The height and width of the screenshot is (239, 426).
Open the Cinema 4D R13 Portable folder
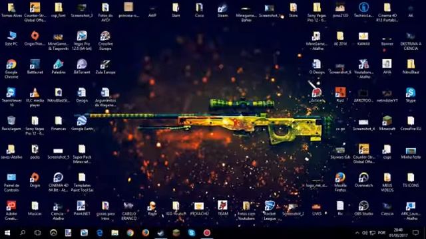click(387, 13)
